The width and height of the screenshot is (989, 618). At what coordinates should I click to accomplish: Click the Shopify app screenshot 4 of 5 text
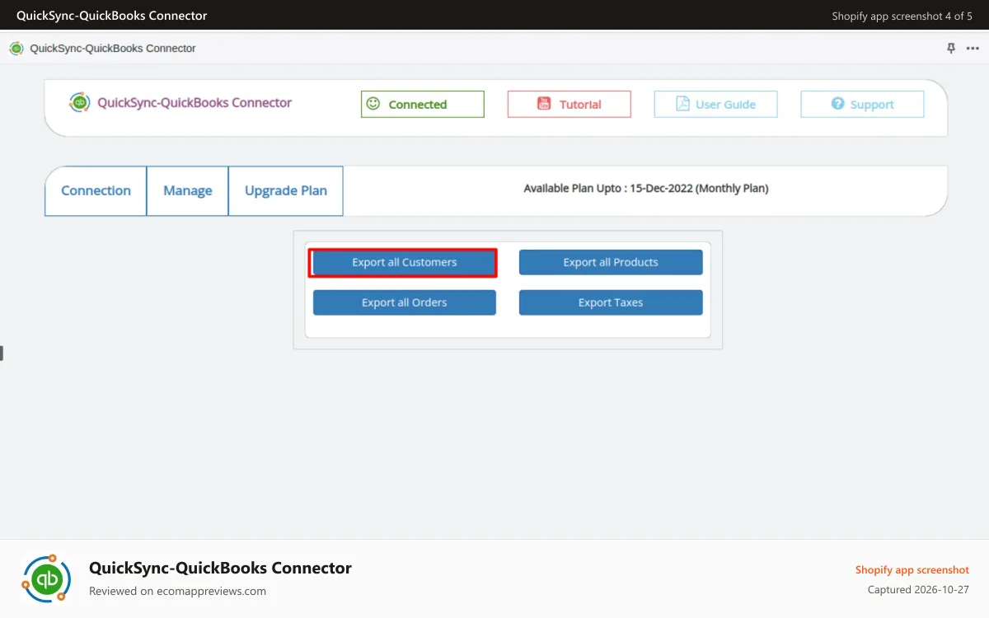pyautogui.click(x=902, y=16)
